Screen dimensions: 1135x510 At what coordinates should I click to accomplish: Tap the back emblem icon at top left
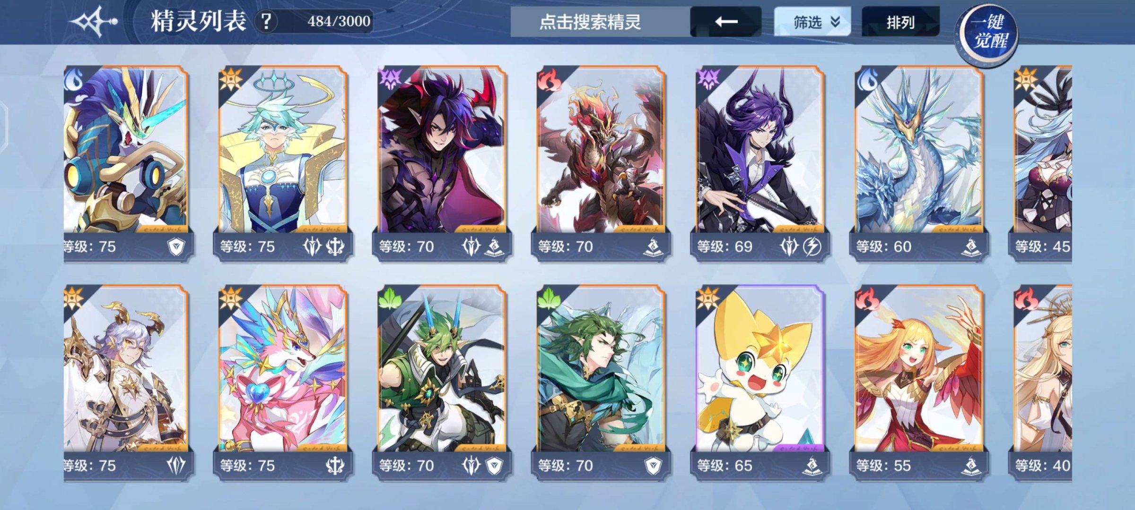click(x=93, y=21)
